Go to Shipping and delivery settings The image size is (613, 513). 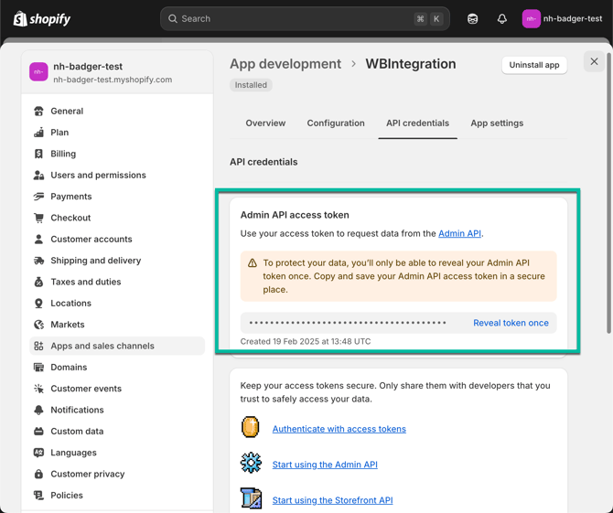click(96, 261)
